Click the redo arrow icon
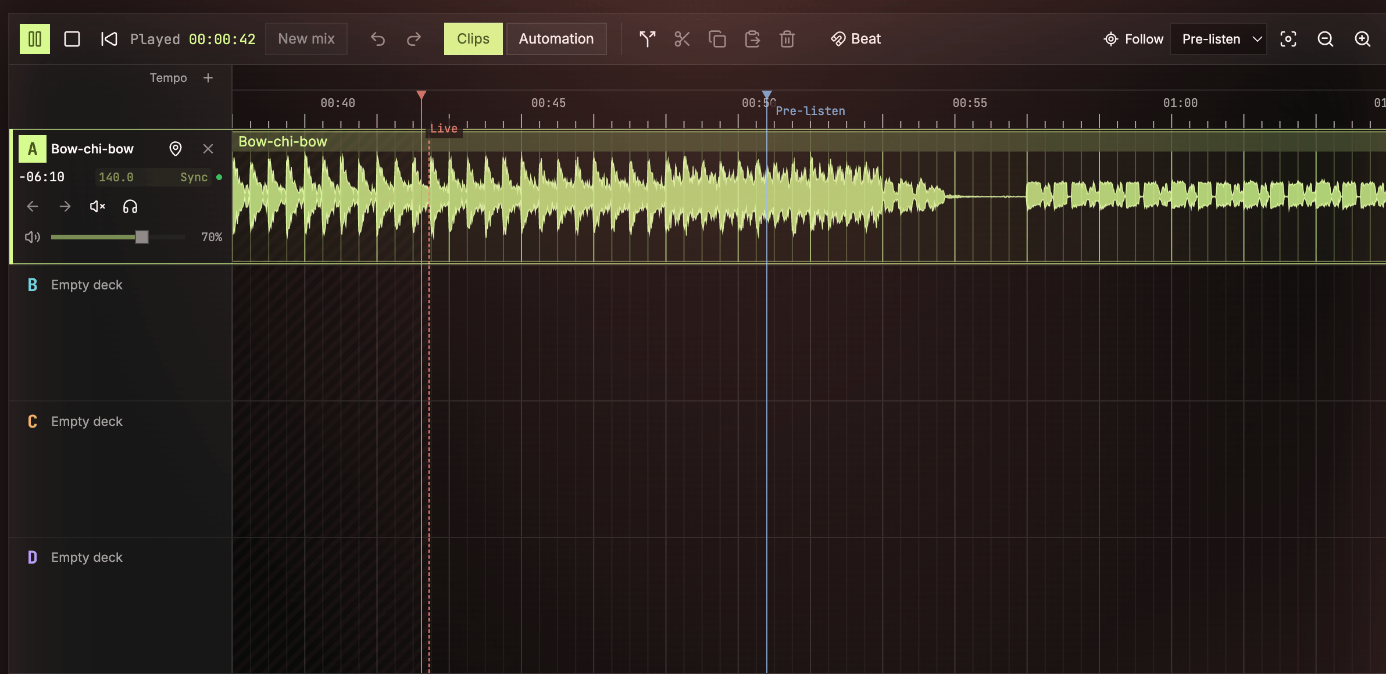Viewport: 1386px width, 674px height. (414, 39)
